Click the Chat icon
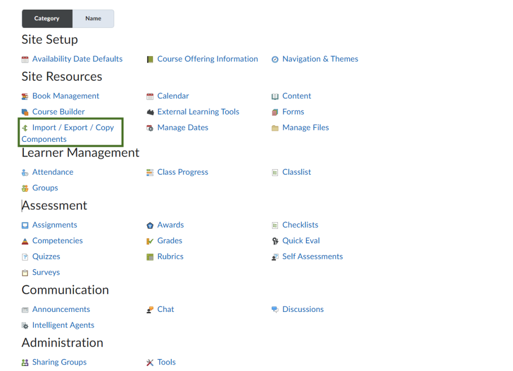Viewport: 513px width, 371px height. [x=150, y=310]
